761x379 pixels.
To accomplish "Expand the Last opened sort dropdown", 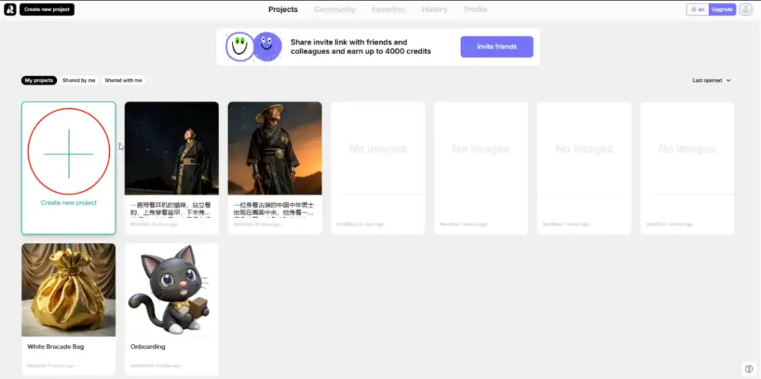I will (x=711, y=80).
